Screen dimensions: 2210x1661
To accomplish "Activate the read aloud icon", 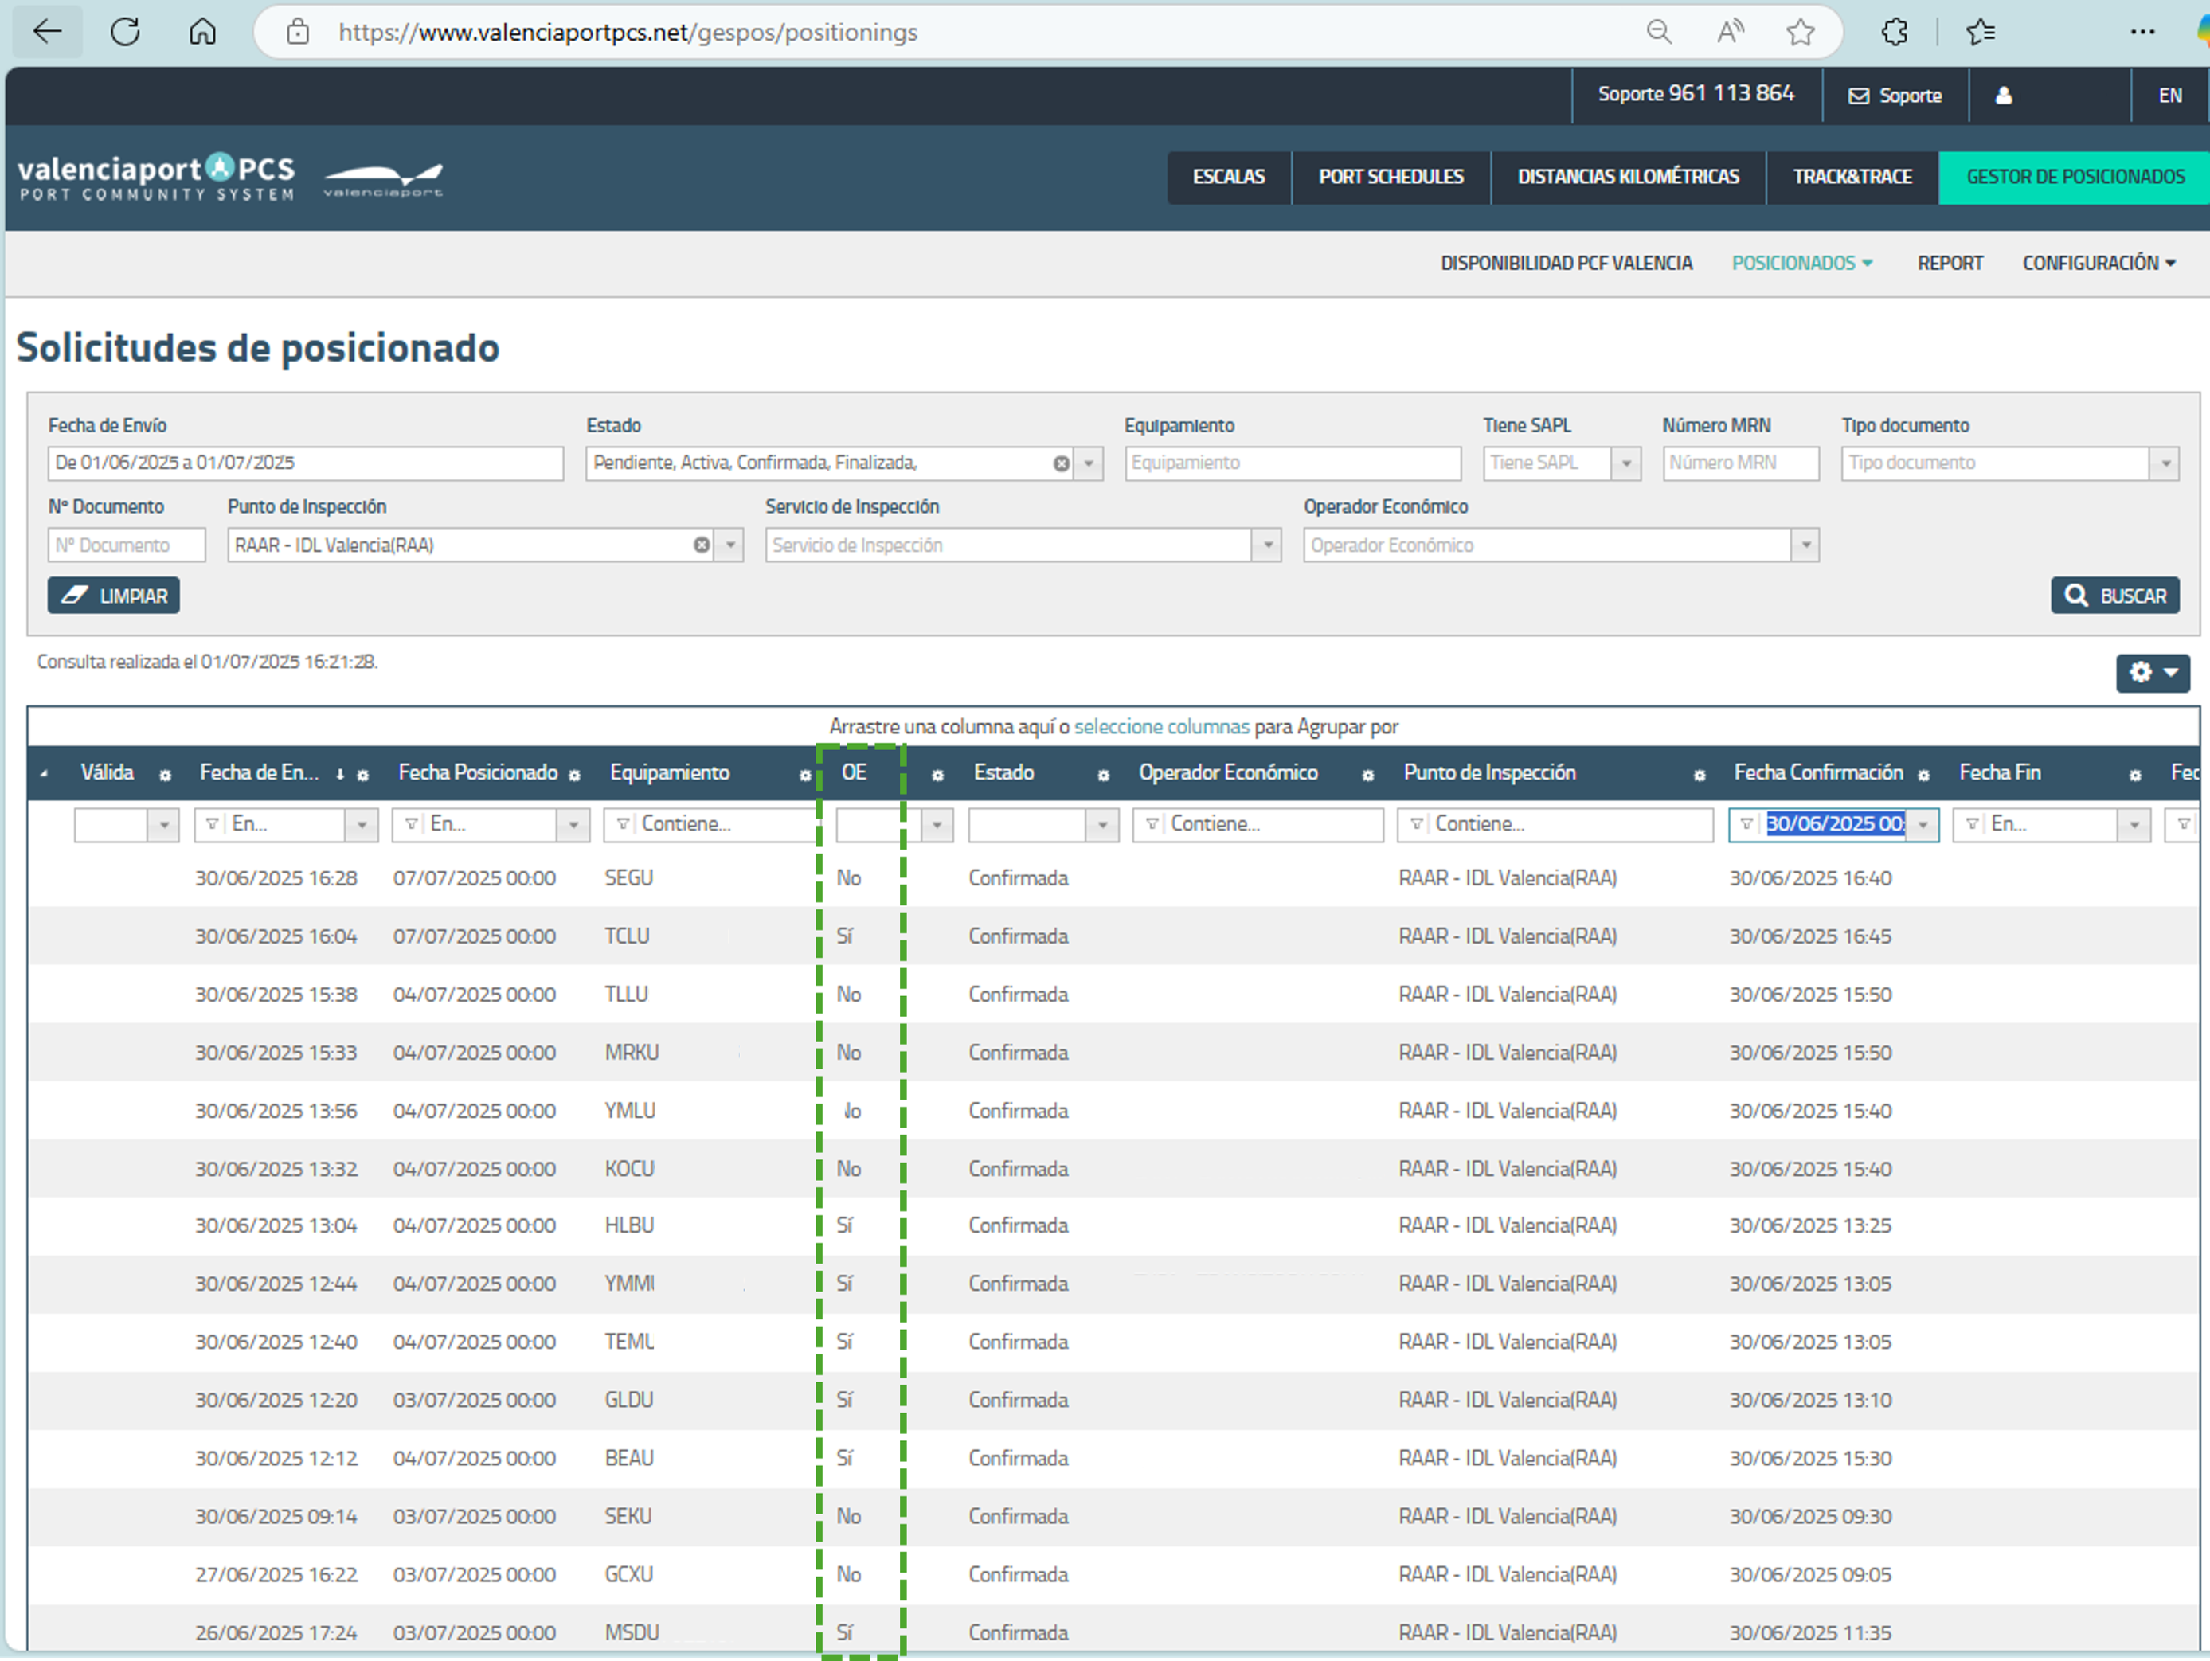I will (1730, 32).
